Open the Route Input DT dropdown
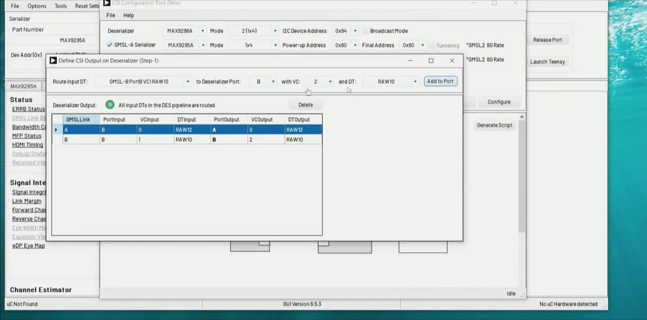Viewport: 647px width, 320px height. [x=188, y=82]
